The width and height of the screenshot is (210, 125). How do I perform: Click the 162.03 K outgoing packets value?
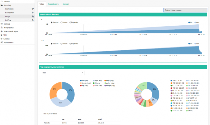click(x=81, y=123)
